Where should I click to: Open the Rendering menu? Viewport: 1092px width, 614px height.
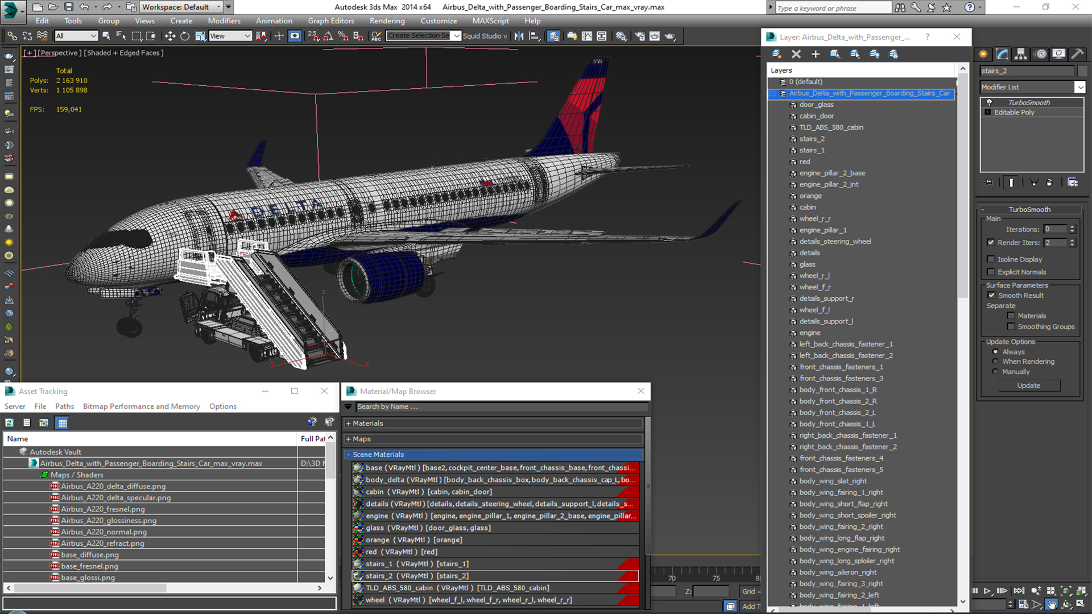(387, 21)
